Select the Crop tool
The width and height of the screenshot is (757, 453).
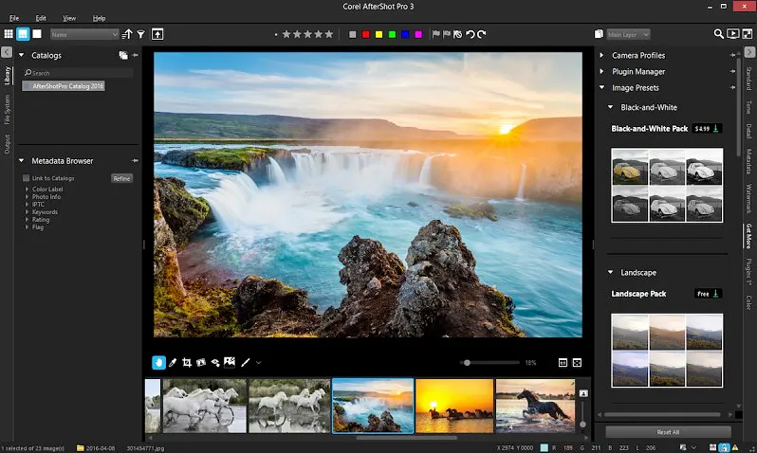pos(187,362)
